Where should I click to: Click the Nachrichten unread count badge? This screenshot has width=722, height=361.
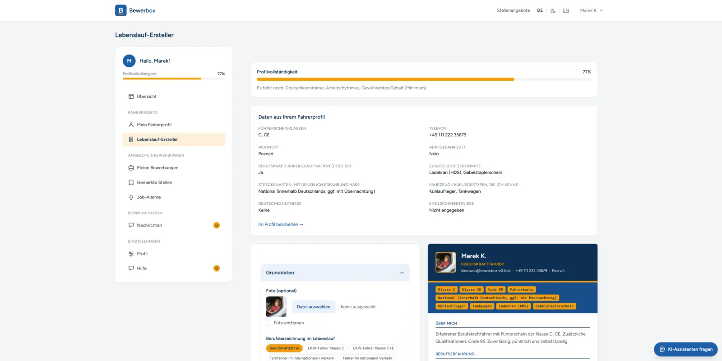[217, 225]
